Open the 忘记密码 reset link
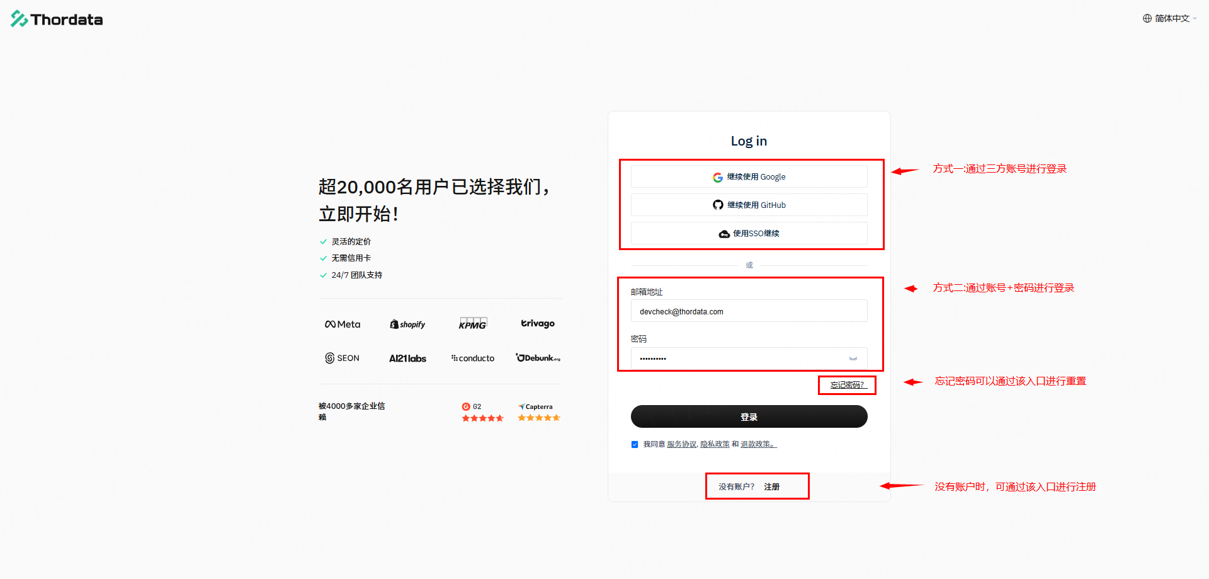The width and height of the screenshot is (1209, 579). coord(847,385)
